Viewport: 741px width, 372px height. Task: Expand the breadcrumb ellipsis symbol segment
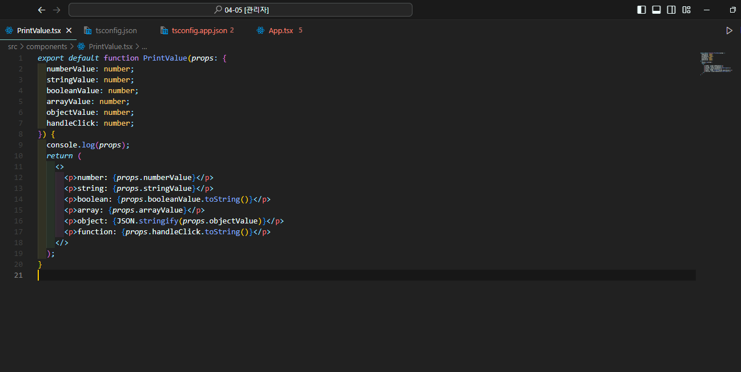[145, 47]
